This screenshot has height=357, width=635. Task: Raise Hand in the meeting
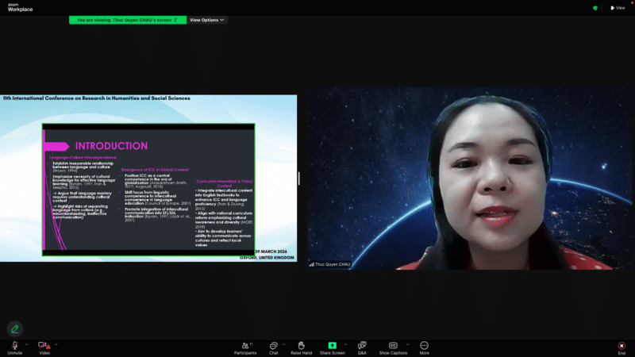pos(302,347)
